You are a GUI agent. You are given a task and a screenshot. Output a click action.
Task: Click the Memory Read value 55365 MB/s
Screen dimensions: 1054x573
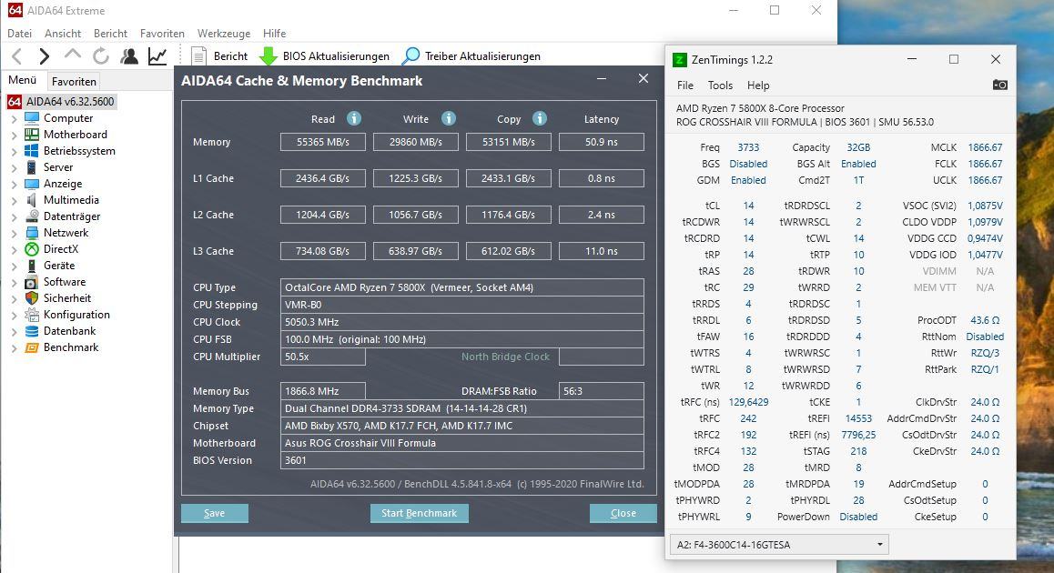tap(322, 142)
